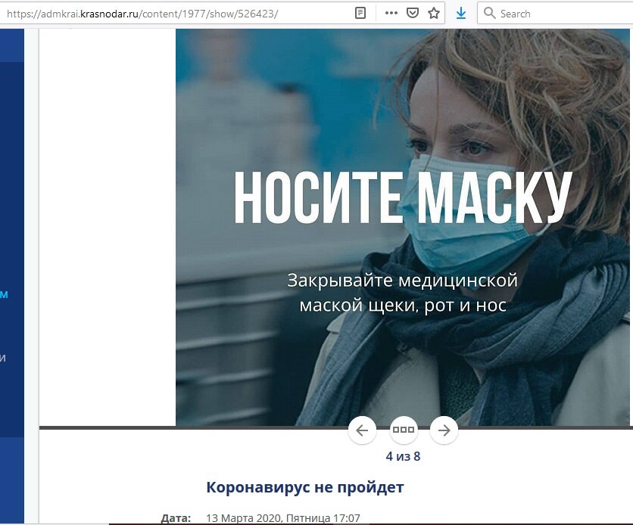The height and width of the screenshot is (525, 633).
Task: Click the date text '13 Марта 2020, Пятница 17:07'
Action: click(x=280, y=518)
